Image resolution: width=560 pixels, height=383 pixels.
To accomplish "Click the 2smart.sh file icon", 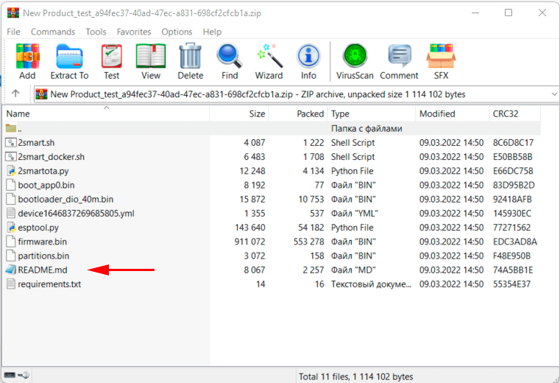I will pos(11,143).
